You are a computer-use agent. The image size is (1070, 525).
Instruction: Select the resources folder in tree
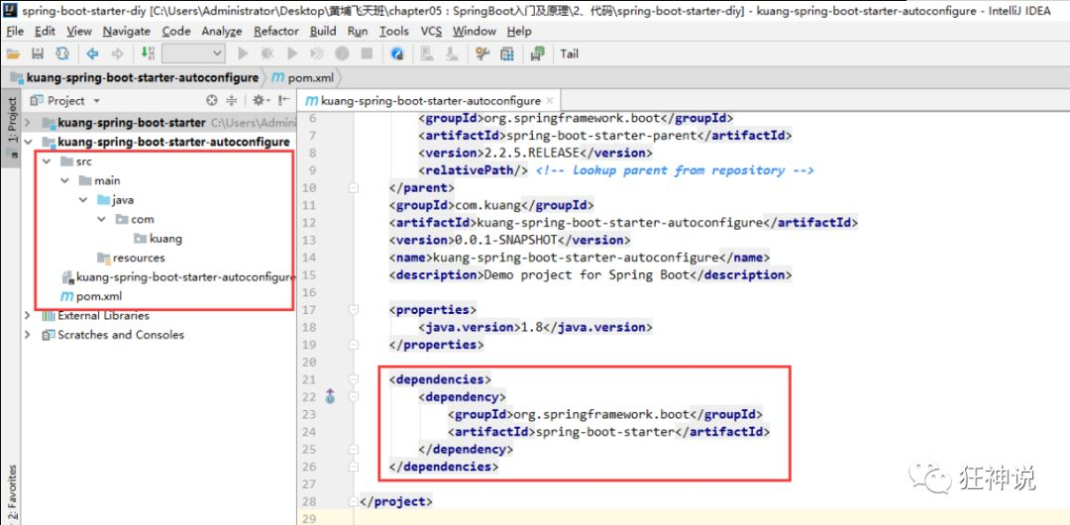click(131, 258)
